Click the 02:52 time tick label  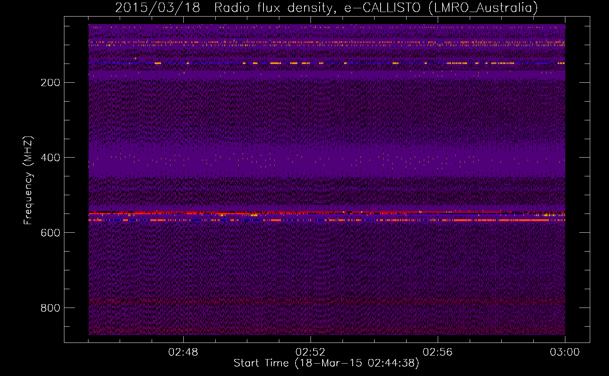tap(311, 352)
